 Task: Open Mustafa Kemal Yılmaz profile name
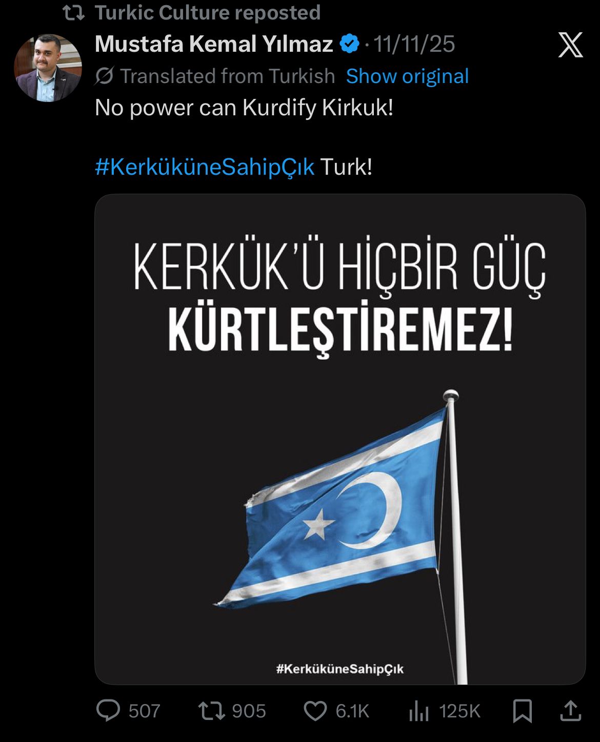click(x=214, y=44)
